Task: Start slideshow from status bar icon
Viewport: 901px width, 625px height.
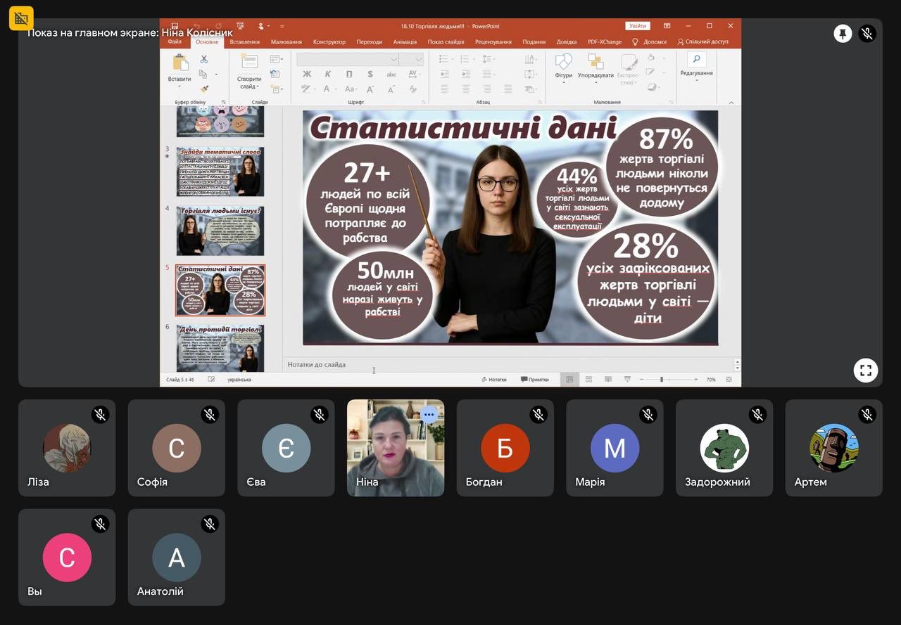Action: tap(626, 380)
